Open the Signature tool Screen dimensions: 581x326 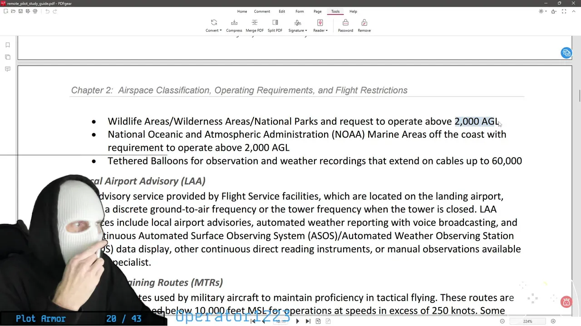point(298,26)
